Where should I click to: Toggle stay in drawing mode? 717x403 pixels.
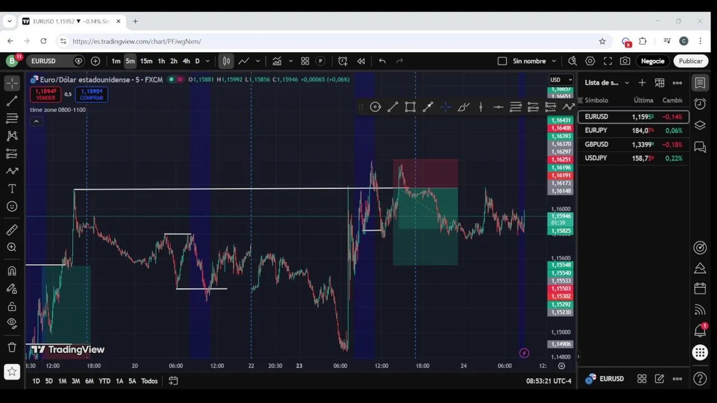12,289
